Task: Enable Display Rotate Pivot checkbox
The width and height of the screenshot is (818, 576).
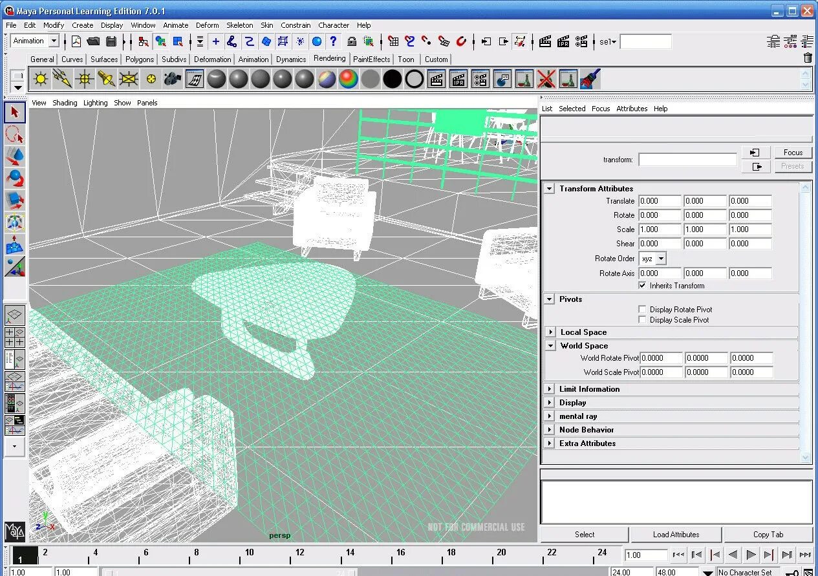Action: click(642, 309)
